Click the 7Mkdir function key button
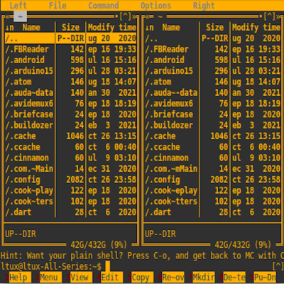 [202, 278]
